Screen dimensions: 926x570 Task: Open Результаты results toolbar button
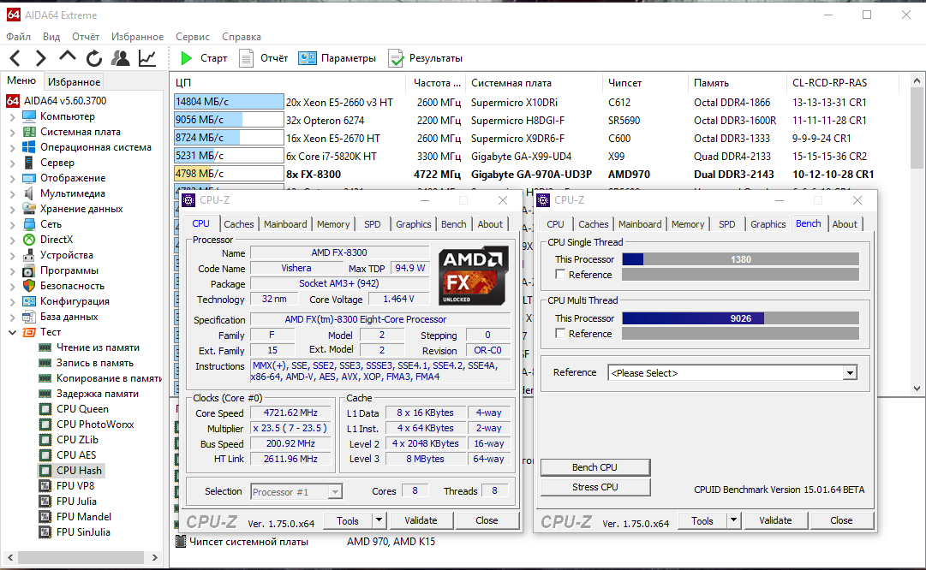point(425,58)
